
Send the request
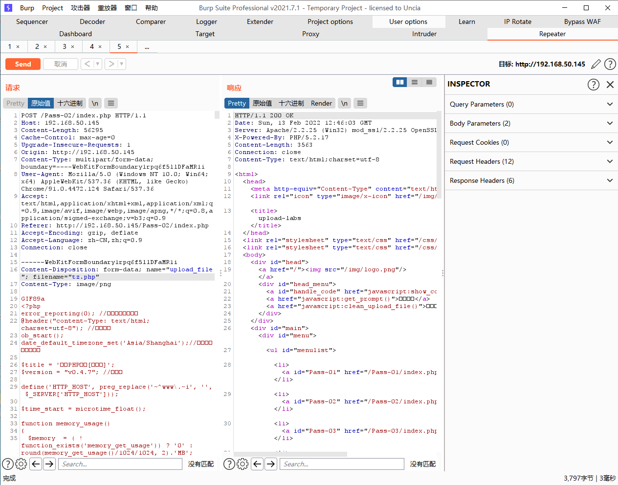pos(23,64)
